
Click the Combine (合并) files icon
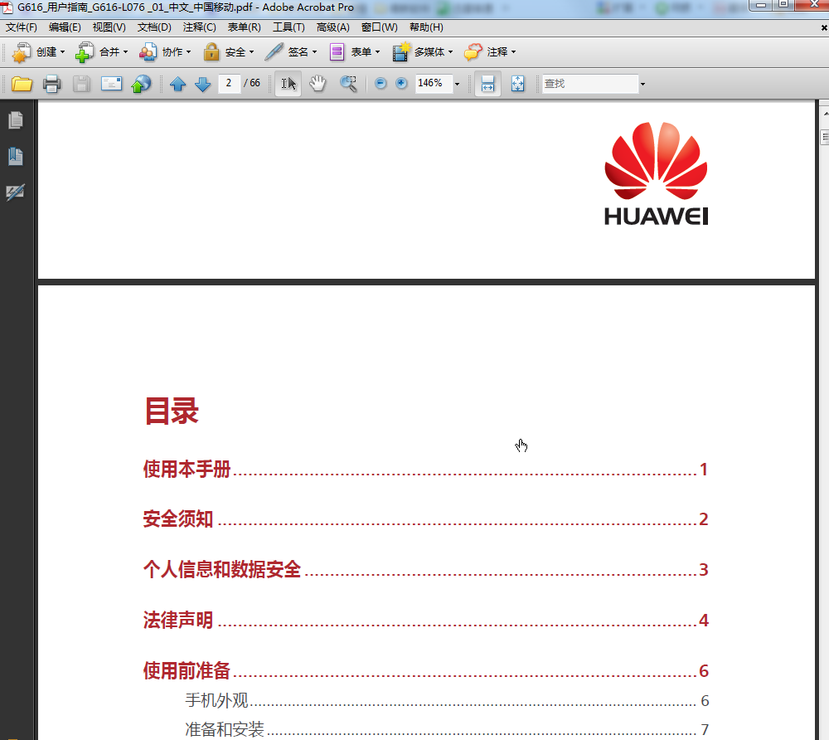coord(85,51)
